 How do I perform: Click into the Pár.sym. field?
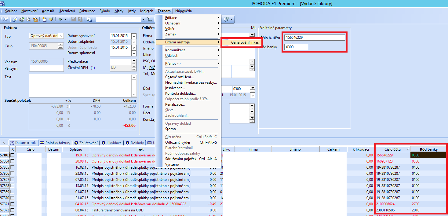47,68
